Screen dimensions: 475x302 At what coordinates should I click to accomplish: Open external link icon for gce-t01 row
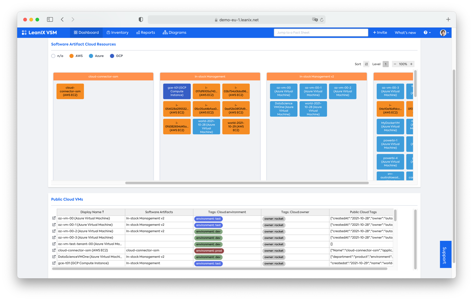(54, 263)
